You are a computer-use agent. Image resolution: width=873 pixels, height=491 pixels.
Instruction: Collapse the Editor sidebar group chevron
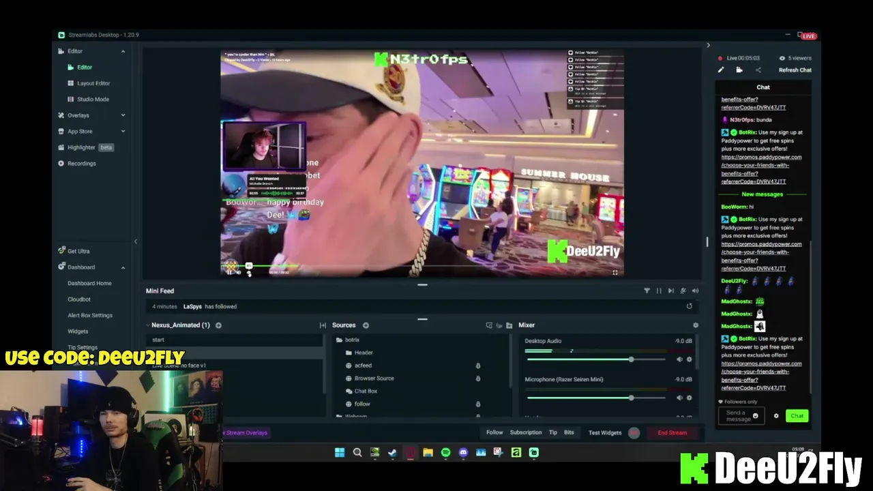pyautogui.click(x=123, y=51)
